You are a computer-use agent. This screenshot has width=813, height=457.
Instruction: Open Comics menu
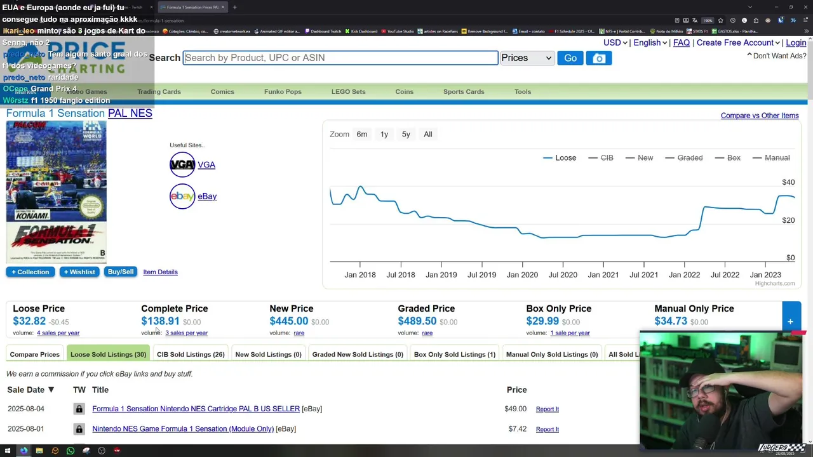click(x=222, y=91)
